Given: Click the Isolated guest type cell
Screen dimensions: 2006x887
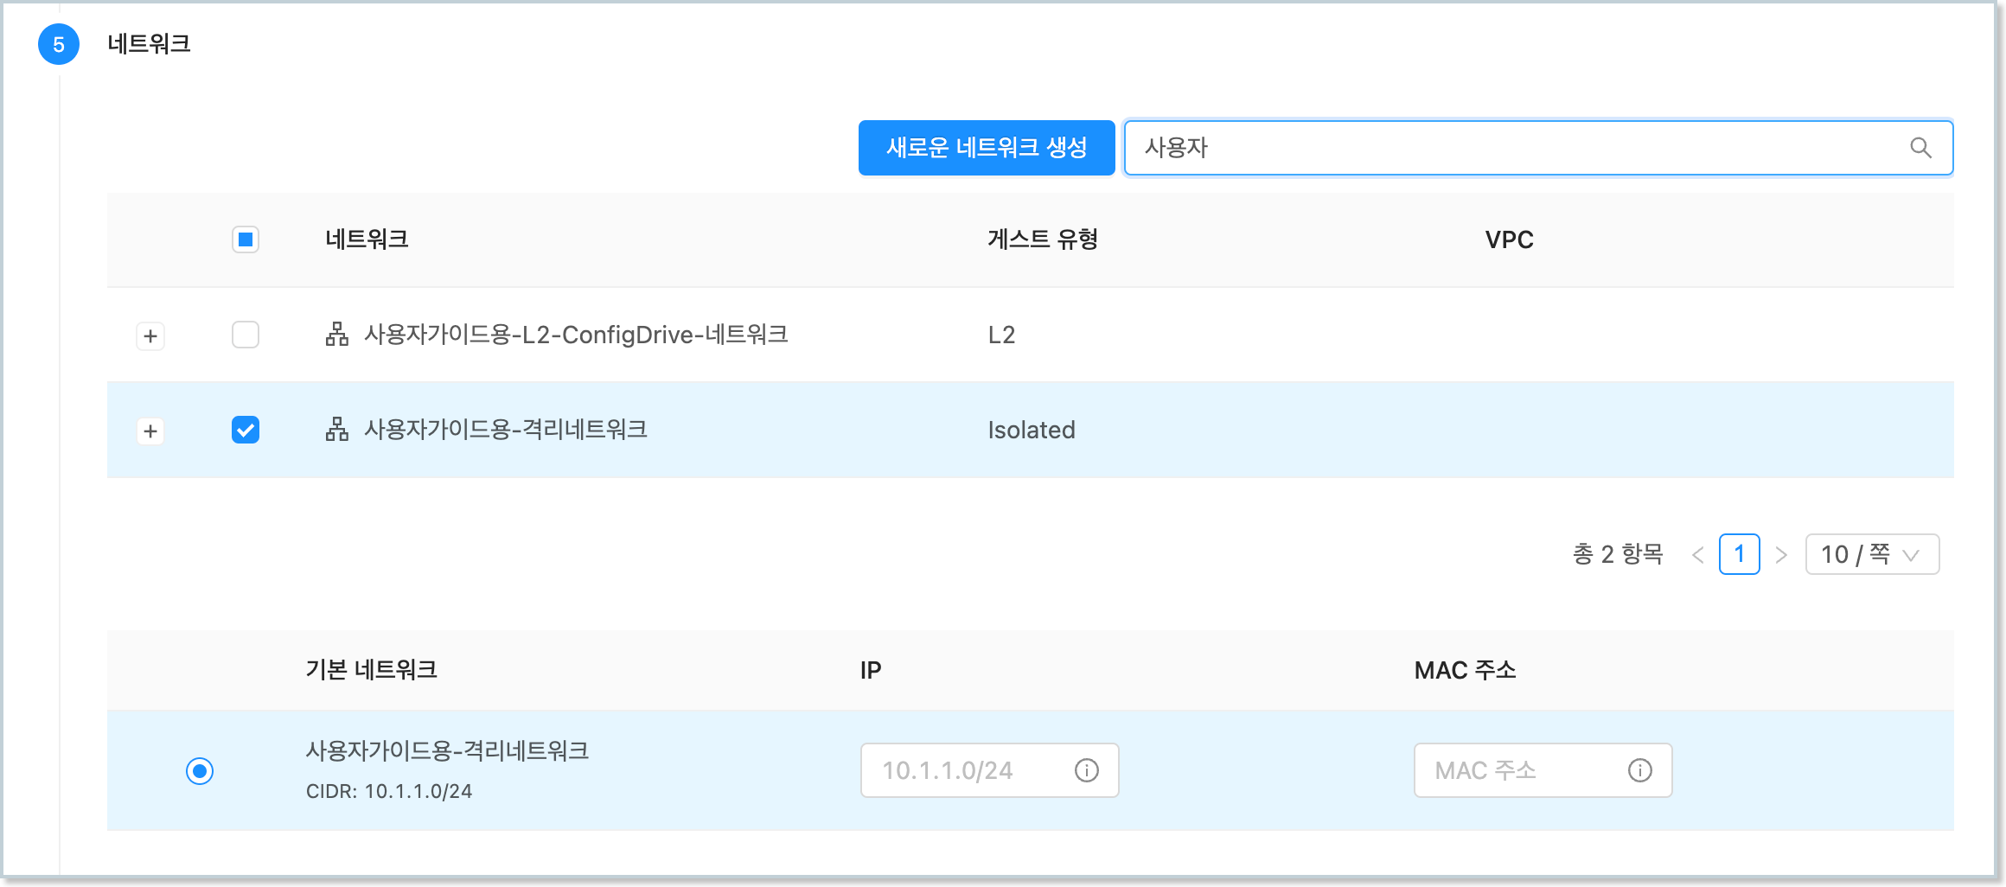Looking at the screenshot, I should pos(1032,430).
